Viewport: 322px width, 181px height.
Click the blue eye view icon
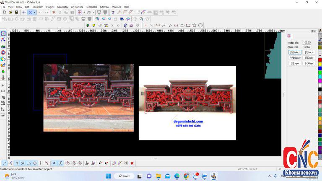[122, 19]
